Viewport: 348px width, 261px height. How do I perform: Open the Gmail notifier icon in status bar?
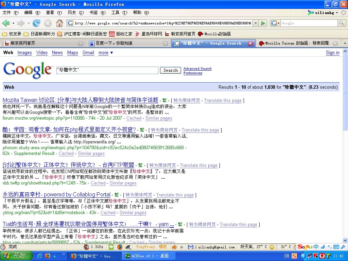[x=191, y=247]
